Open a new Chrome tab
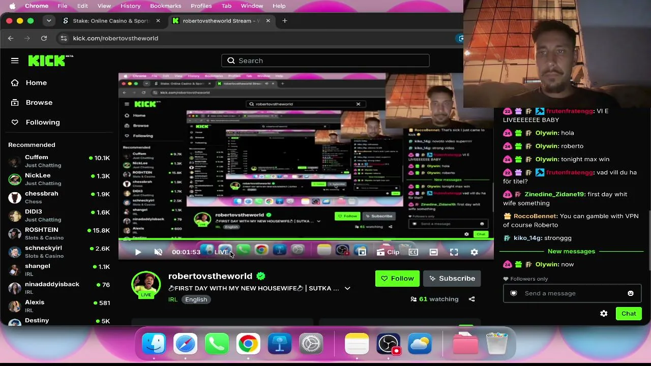The width and height of the screenshot is (651, 366). pyautogui.click(x=285, y=21)
